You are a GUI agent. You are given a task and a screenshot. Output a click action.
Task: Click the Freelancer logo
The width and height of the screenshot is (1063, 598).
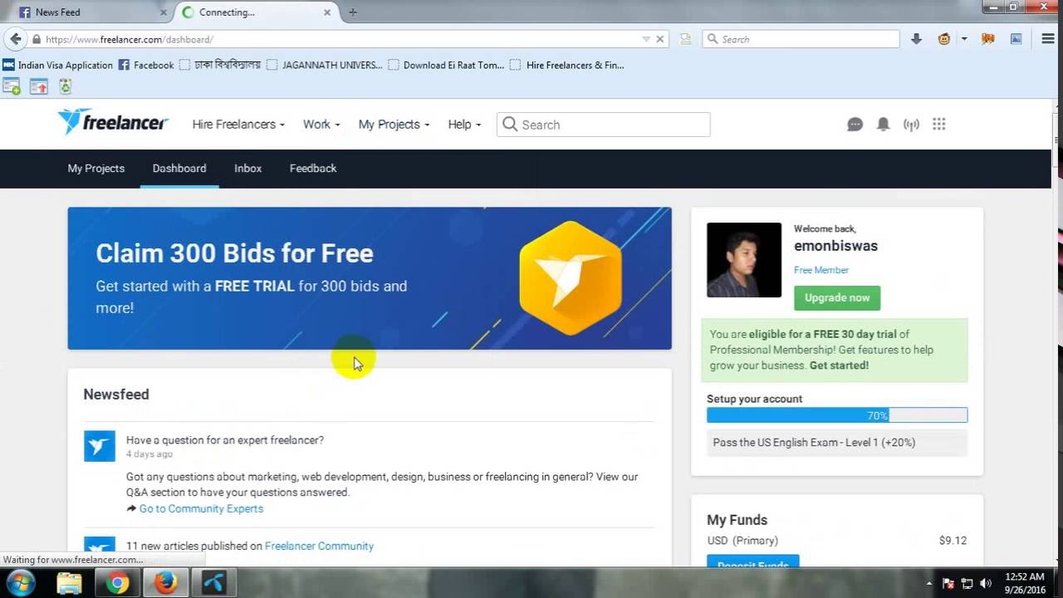(113, 123)
